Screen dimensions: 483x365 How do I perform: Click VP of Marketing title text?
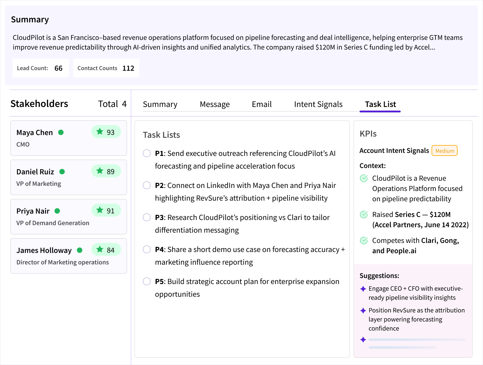pyautogui.click(x=39, y=184)
